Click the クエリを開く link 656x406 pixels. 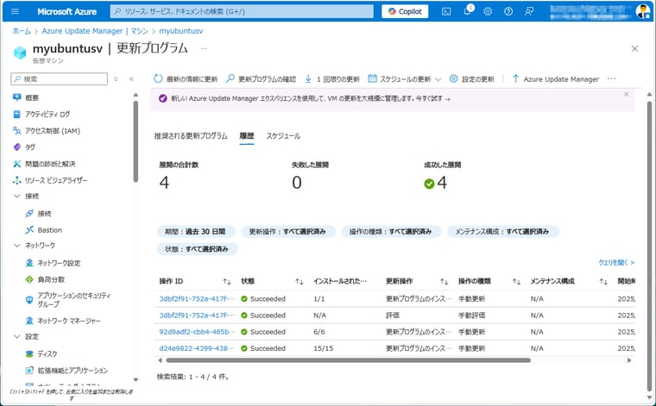(616, 262)
